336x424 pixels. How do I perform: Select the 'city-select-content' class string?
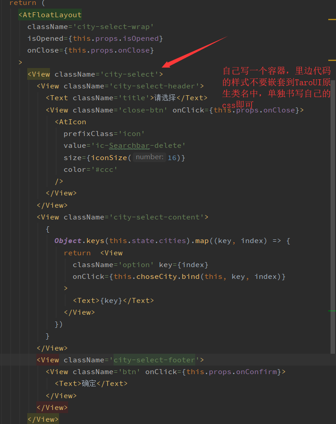pos(156,217)
